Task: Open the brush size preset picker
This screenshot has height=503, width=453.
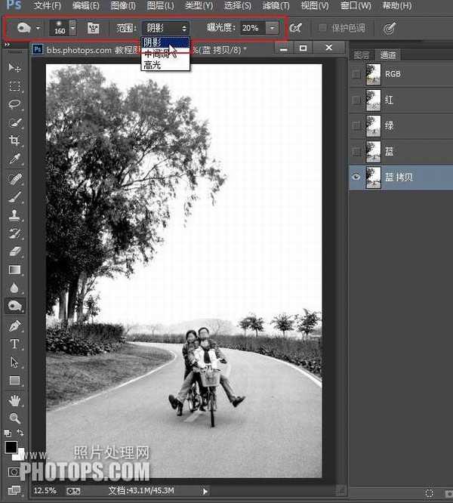Action: 72,28
